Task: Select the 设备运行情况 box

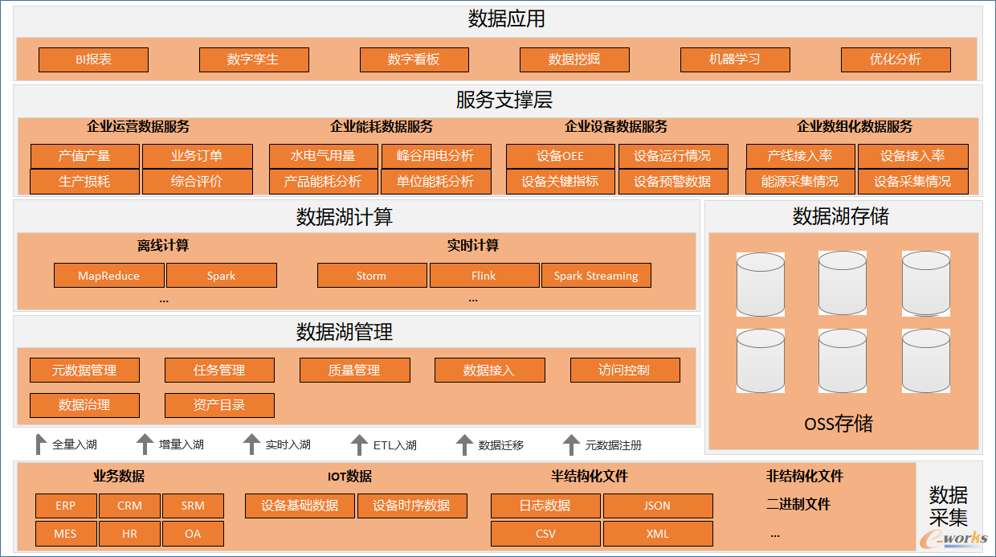Action: 673,156
